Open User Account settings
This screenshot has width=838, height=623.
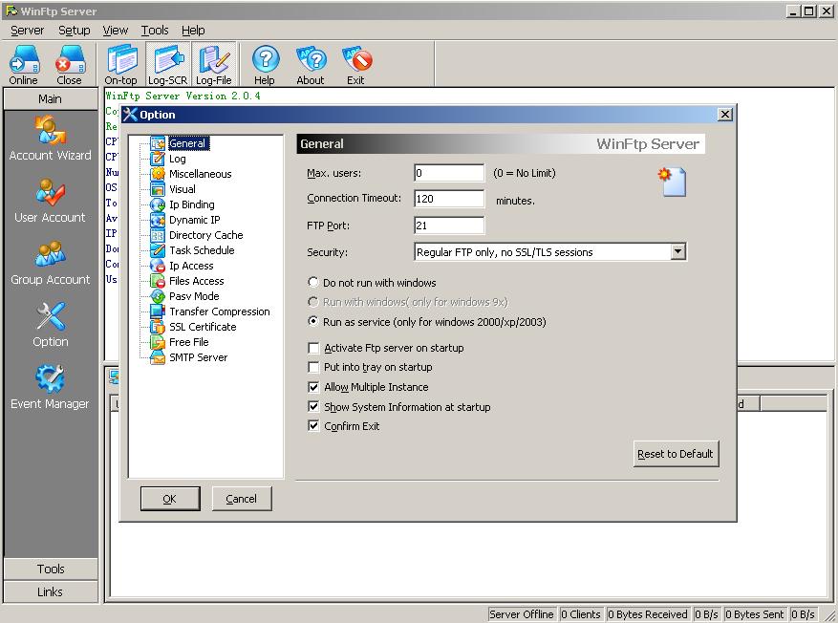50,201
